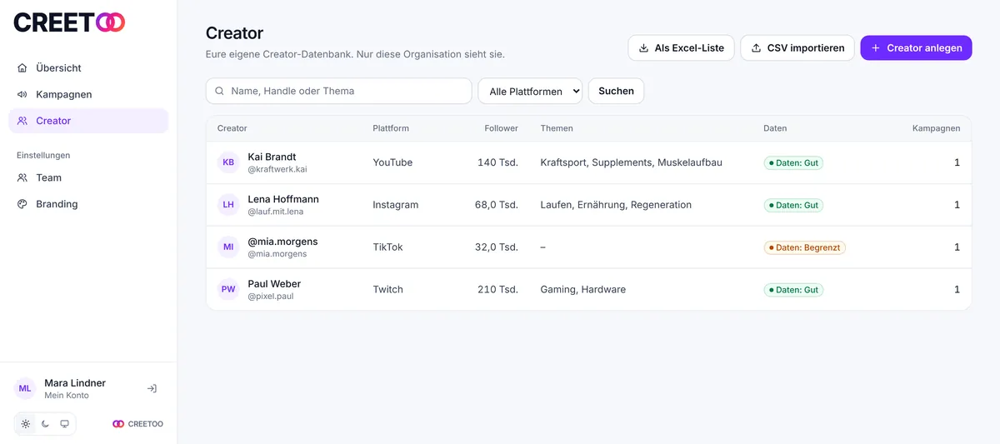Viewport: 1000px width, 444px height.
Task: Click the people icon beside Creator
Action: (22, 121)
